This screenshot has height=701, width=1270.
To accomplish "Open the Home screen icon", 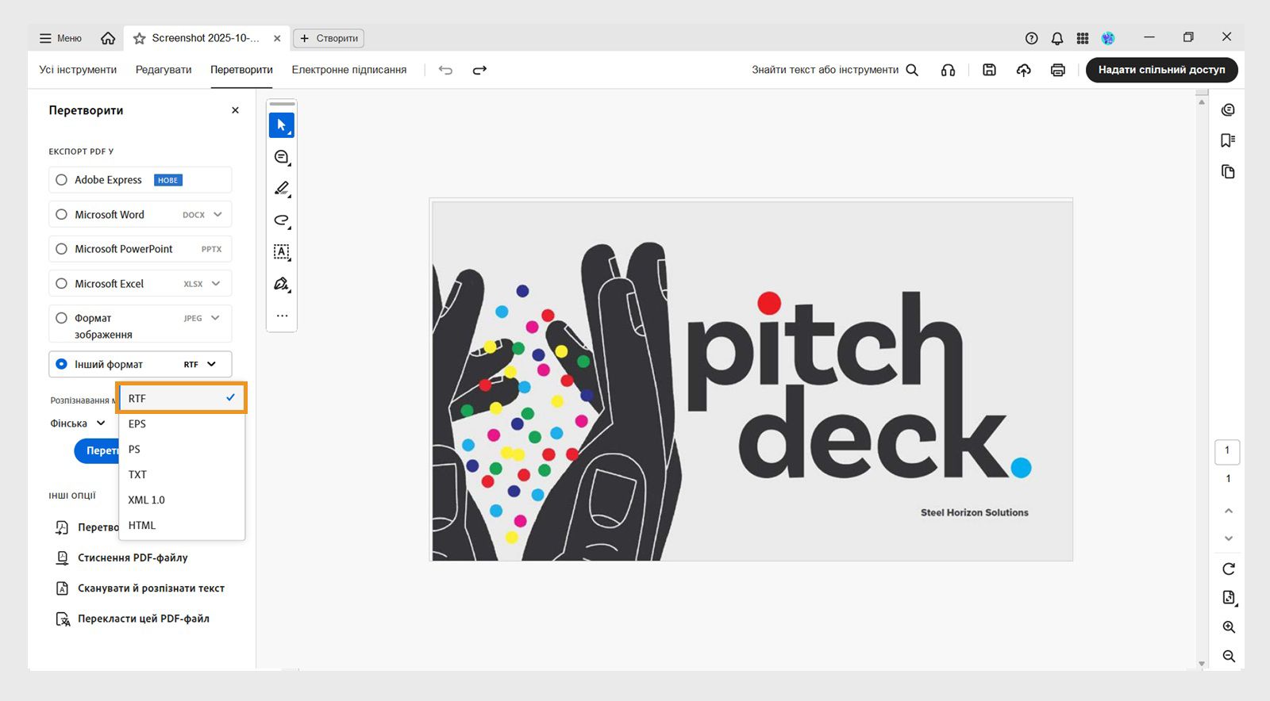I will [108, 38].
